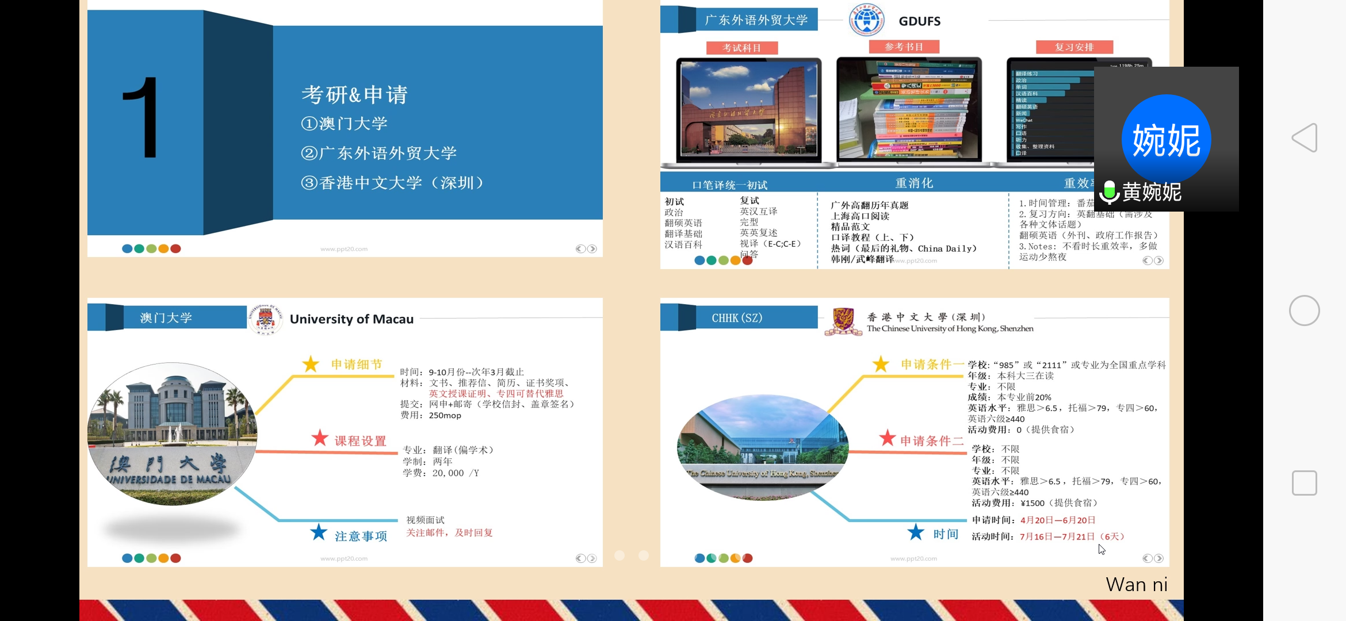Click the 课程设置 heading
Image resolution: width=1346 pixels, height=621 pixels.
pyautogui.click(x=361, y=440)
